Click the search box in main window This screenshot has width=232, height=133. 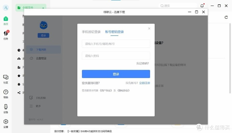tap(178, 6)
